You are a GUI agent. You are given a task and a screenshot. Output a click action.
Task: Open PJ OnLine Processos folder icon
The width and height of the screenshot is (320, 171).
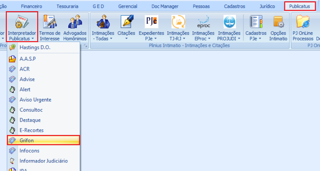click(303, 21)
